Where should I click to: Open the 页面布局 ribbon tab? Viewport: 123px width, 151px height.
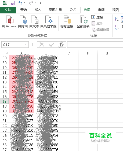(x=55, y=10)
